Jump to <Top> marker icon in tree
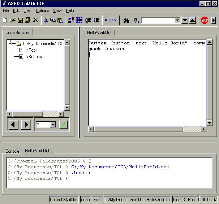The height and width of the screenshot is (204, 219). (21, 50)
